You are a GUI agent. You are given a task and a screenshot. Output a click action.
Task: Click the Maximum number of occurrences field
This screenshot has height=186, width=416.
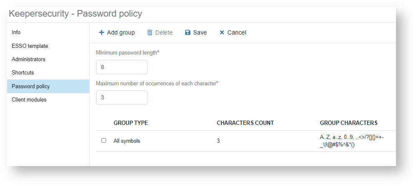click(122, 97)
